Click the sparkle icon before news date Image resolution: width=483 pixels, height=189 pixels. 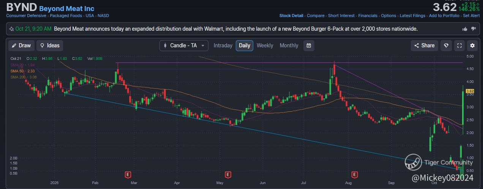(x=12, y=29)
